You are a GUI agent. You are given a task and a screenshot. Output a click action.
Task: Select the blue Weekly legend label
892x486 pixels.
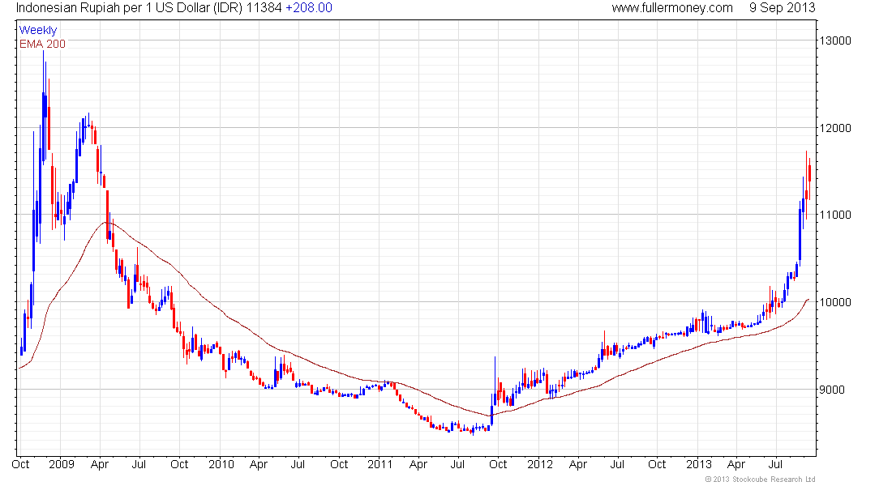coord(38,30)
